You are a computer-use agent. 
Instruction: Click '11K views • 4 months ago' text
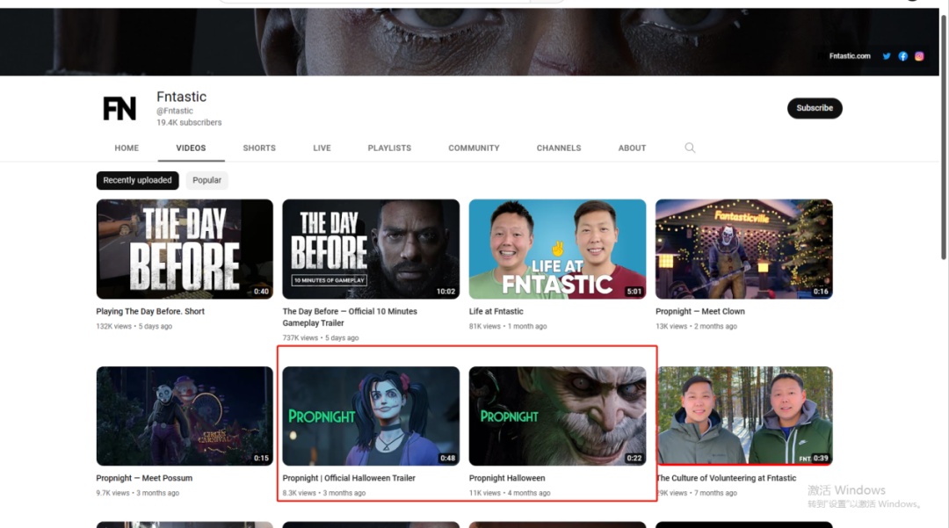[x=510, y=494]
